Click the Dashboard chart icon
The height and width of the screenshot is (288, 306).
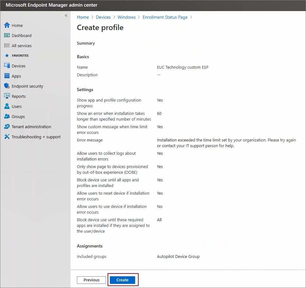pyautogui.click(x=7, y=35)
